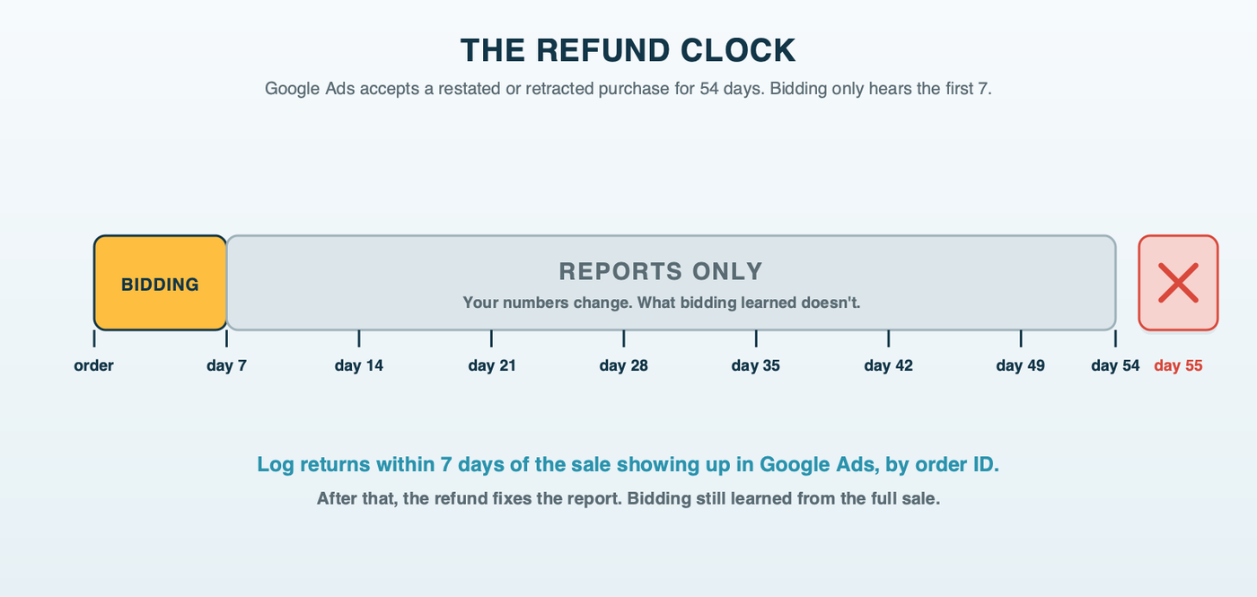
Task: Click the 'day 14' timeline marker
Action: click(359, 365)
